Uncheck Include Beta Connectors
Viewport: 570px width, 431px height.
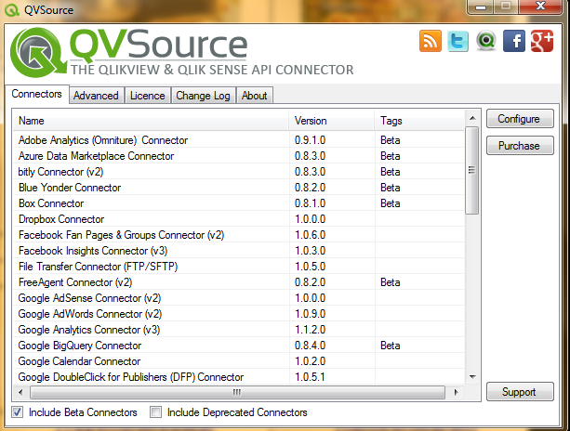click(17, 412)
